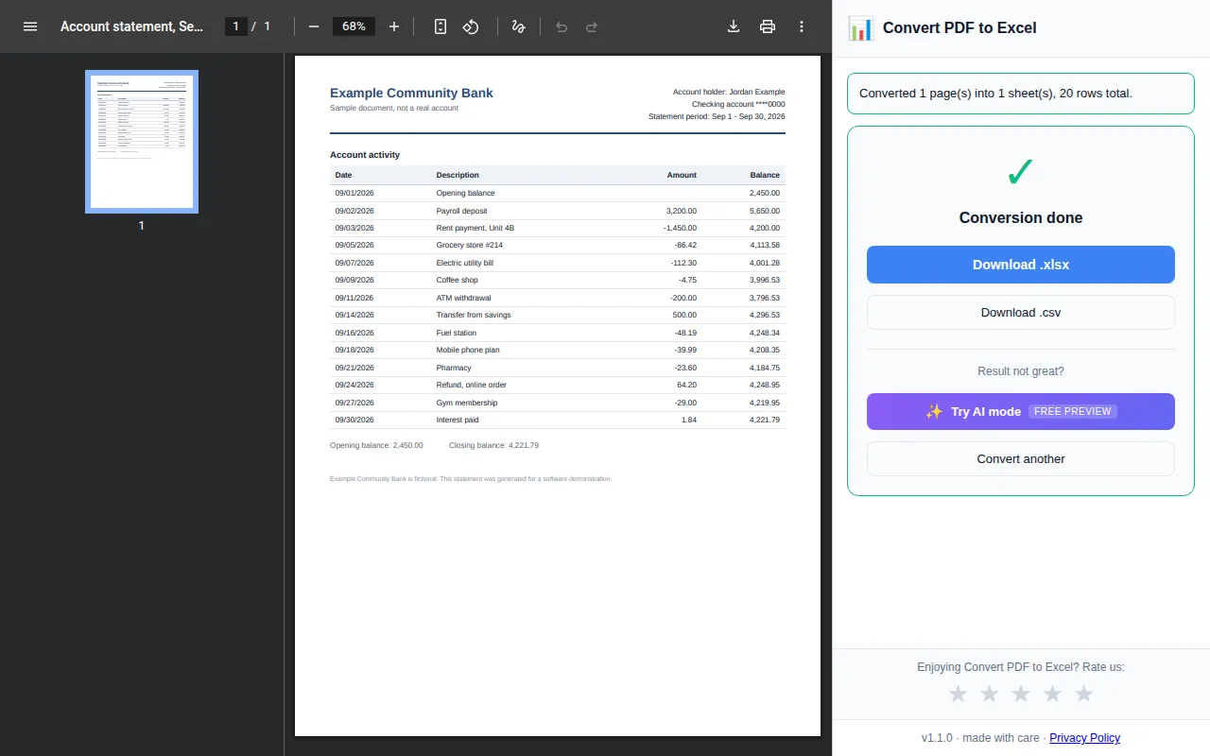The image size is (1210, 756).
Task: Rate five stars
Action: tap(1084, 695)
